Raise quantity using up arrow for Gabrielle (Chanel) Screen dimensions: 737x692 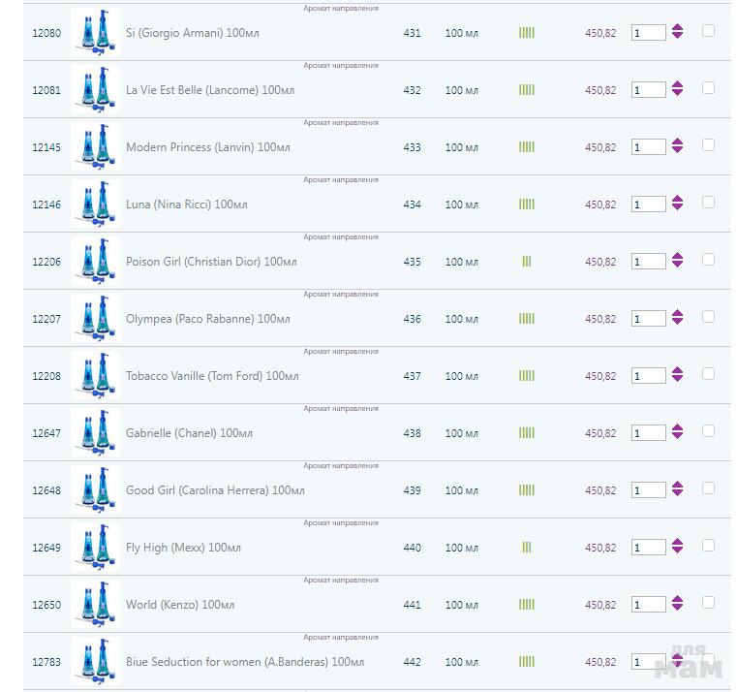[x=677, y=428]
